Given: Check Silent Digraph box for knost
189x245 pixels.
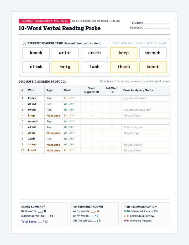Looking at the screenshot, I should pos(92,150).
